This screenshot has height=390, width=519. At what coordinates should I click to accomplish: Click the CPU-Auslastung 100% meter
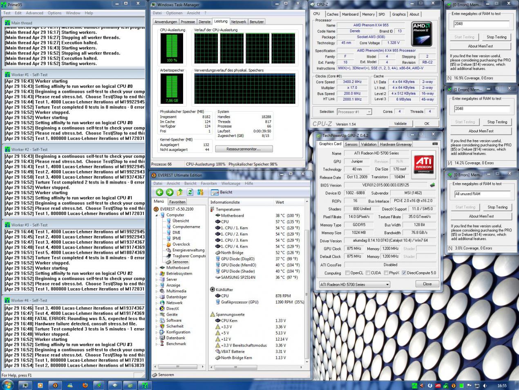coord(172,48)
